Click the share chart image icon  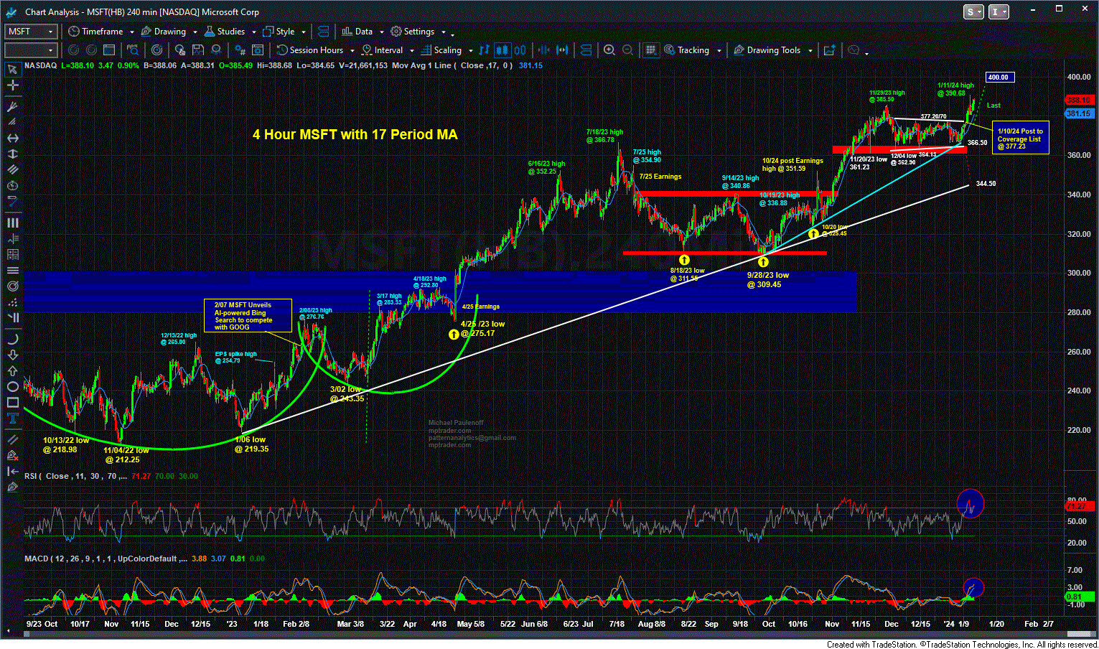[x=829, y=50]
